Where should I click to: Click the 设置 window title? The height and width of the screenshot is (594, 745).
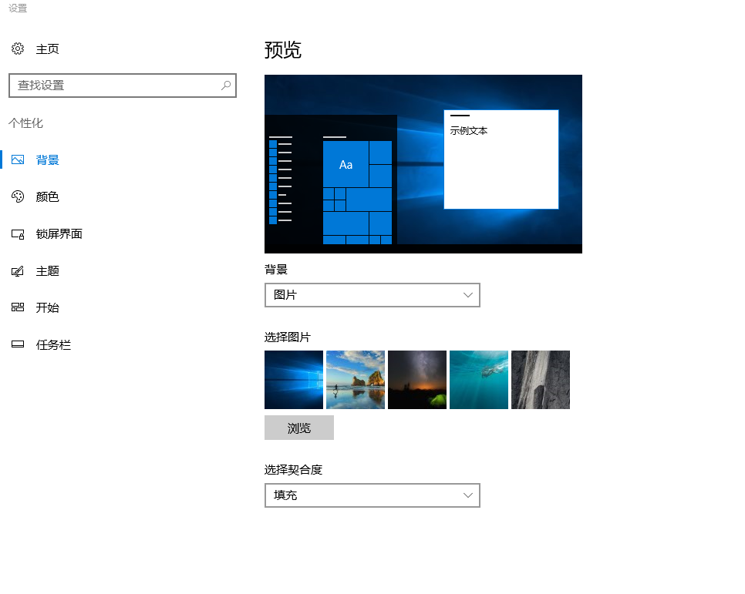(18, 8)
